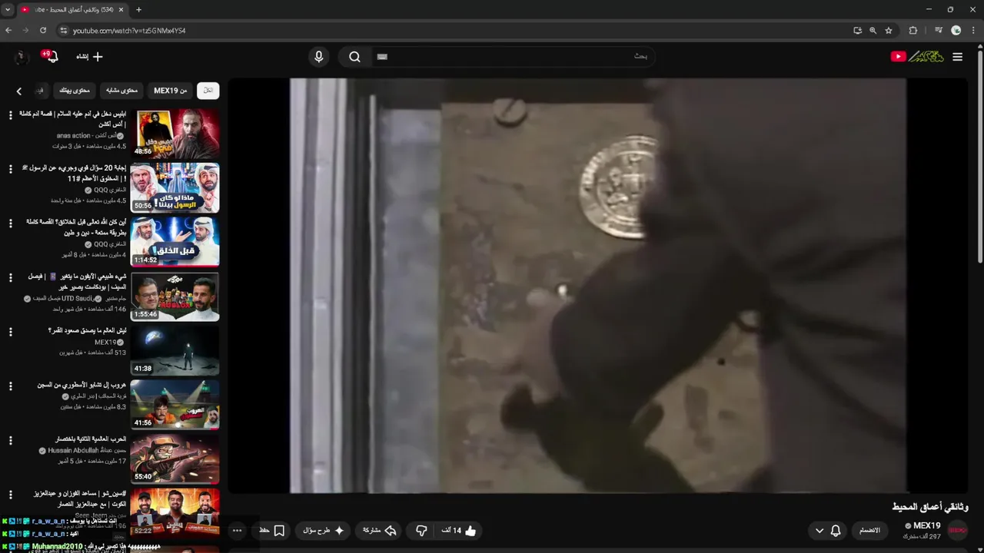Save the video (حفظ) to a playlist
This screenshot has width=984, height=553.
tap(271, 531)
